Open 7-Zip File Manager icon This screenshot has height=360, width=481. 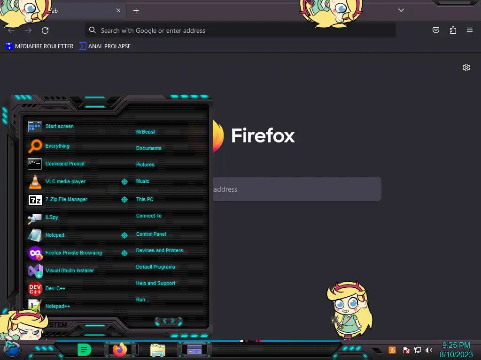coord(35,200)
